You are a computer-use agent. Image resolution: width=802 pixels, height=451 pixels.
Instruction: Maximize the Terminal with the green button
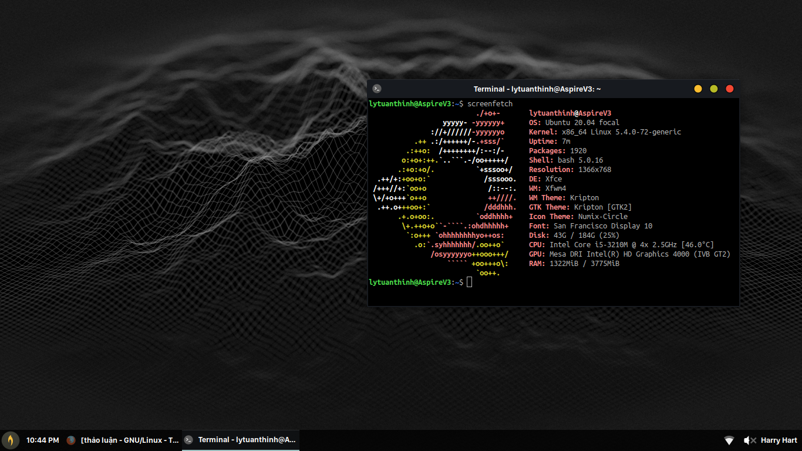714,89
